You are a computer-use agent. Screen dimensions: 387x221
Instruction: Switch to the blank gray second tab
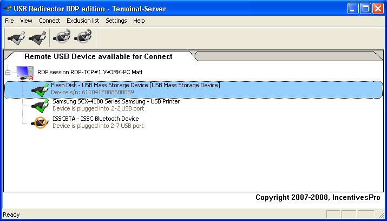pyautogui.click(x=289, y=56)
